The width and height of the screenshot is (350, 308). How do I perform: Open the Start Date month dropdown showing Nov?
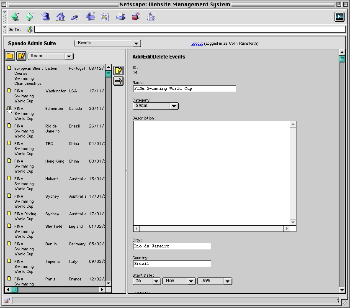(x=179, y=281)
